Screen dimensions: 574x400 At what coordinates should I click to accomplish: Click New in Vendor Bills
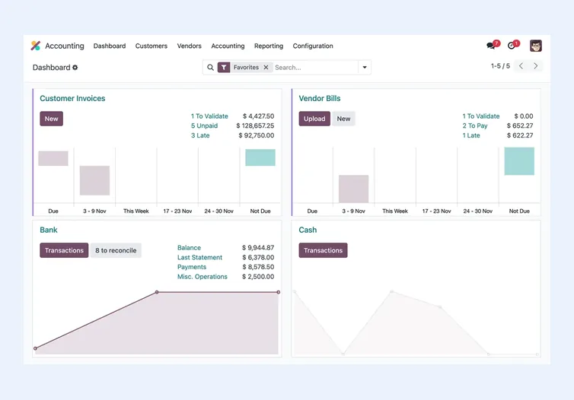tap(343, 119)
